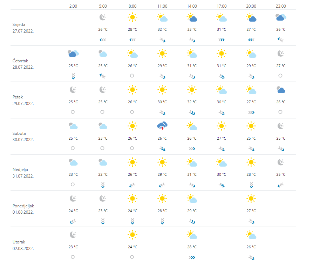Click the downward wind arrow for Ponedjeljak 11:00
This screenshot has height=262, width=313.
162,221
